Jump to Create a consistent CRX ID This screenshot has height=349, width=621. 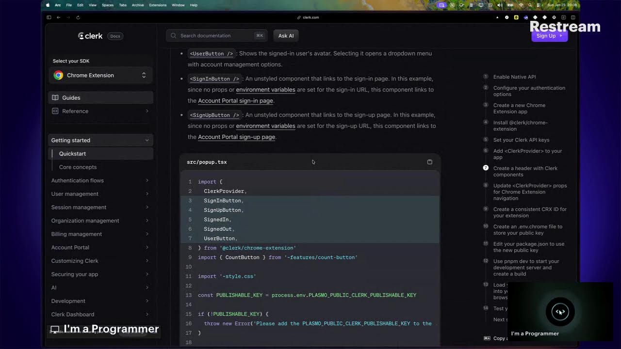tap(530, 212)
